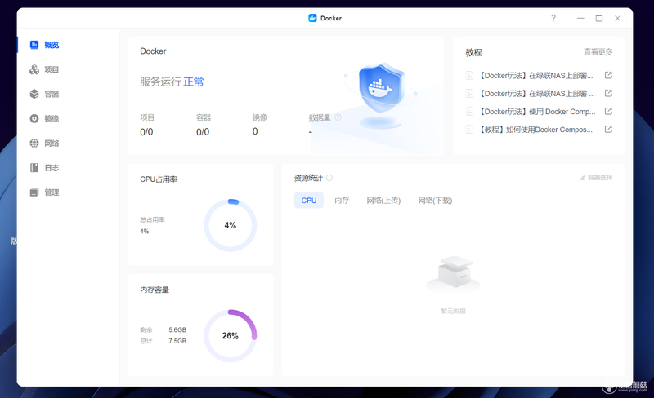This screenshot has width=654, height=398.
Task: Click document icon beside first Docker玩法 tutorial
Action: pyautogui.click(x=469, y=75)
